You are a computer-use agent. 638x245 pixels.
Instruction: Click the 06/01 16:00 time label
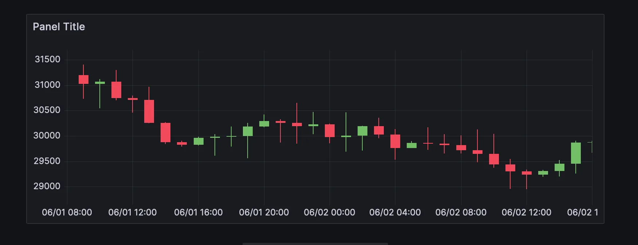[x=198, y=212]
